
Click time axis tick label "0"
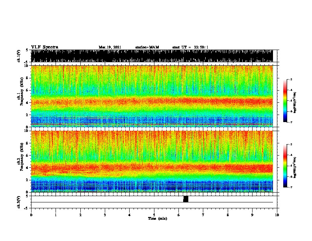31,215
